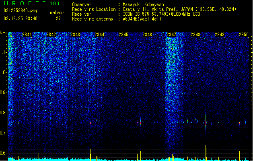Screen dimensions: 253x161
Task: Click the Ogata-vill. Akita-Pref. JAPAN location text
Action: point(179,9)
